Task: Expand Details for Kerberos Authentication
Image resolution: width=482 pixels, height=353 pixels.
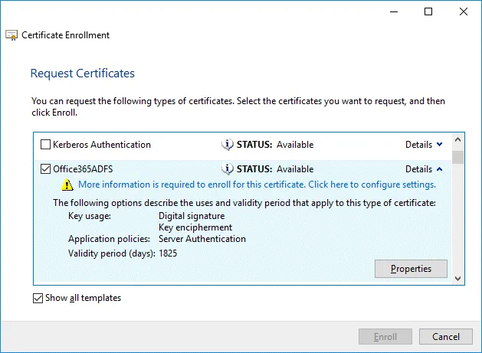Action: tap(424, 145)
